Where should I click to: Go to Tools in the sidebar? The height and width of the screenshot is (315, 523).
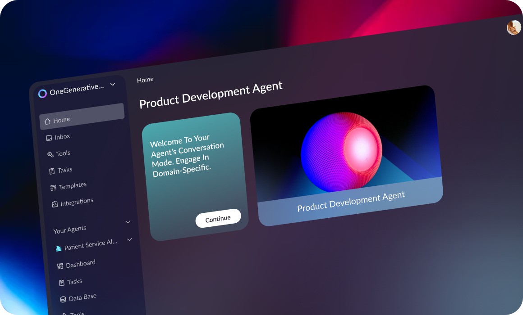[x=63, y=153]
